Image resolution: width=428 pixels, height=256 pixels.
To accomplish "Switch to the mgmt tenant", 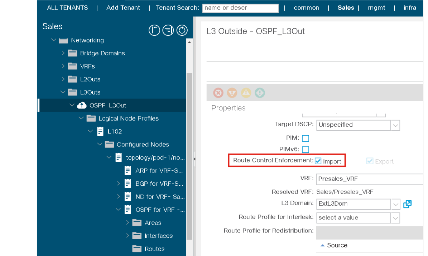I will pos(376,8).
